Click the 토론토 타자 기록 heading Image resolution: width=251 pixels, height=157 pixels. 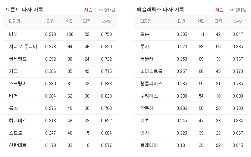pyautogui.click(x=25, y=9)
